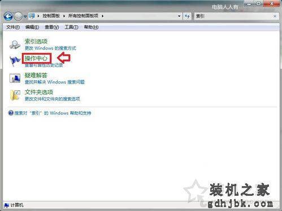
Task: Close the Control Panel window
Action: tap(271, 3)
